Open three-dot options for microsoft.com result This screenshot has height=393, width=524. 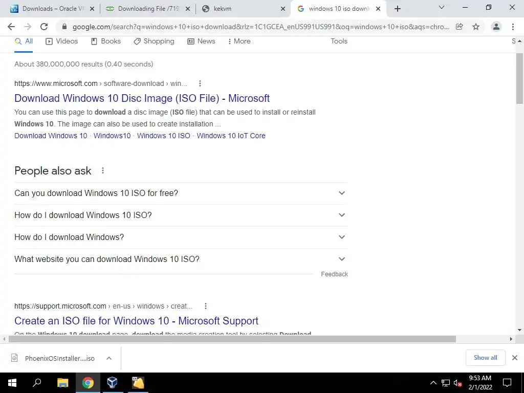coord(200,83)
